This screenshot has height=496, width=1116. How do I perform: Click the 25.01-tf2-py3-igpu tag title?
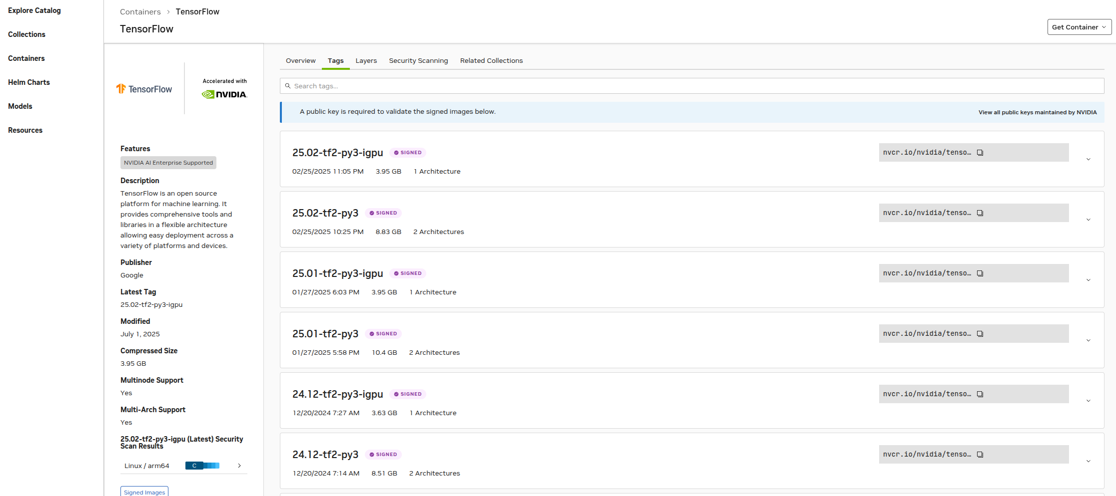[x=338, y=273]
